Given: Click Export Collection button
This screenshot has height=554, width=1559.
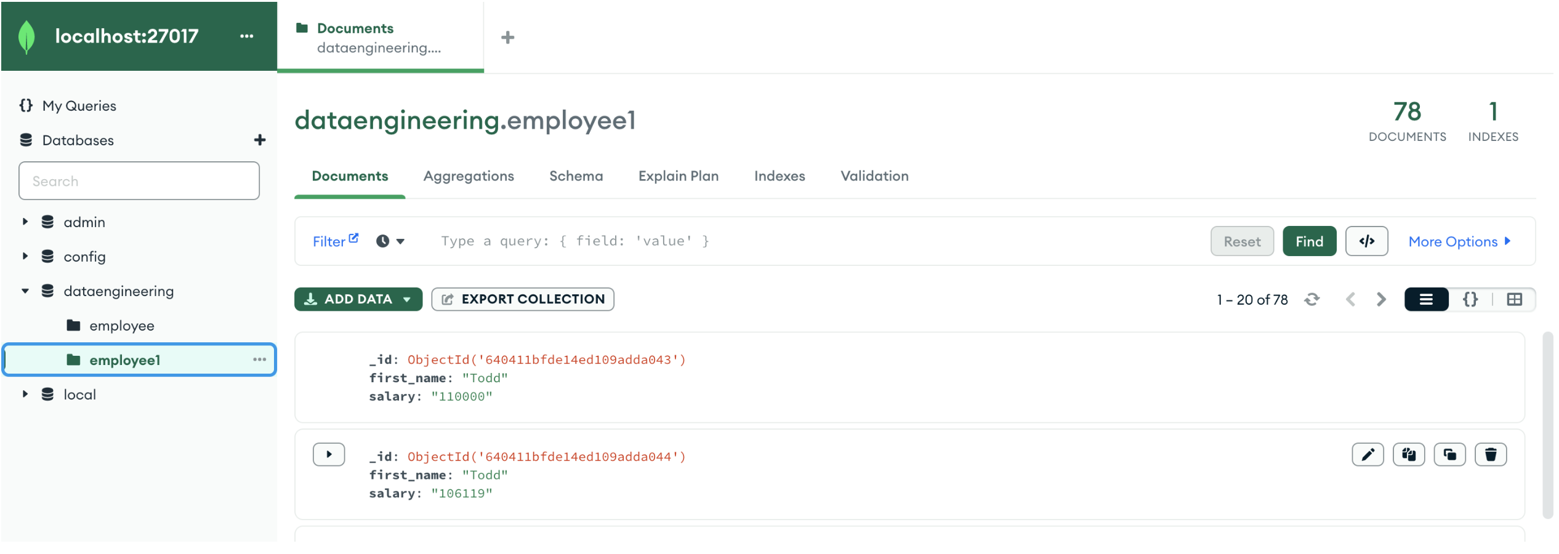Looking at the screenshot, I should pyautogui.click(x=522, y=299).
